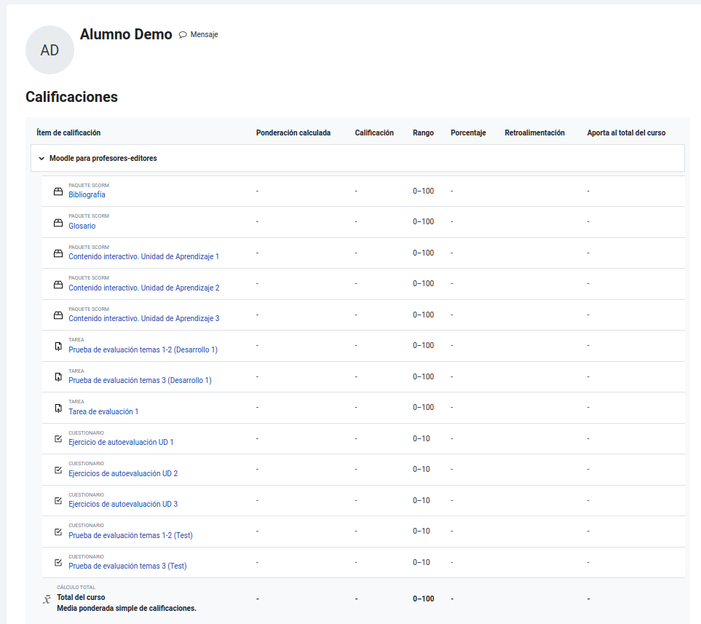Screen dimensions: 701x624
Task: Click the Retroalimentación column header
Action: (x=535, y=133)
